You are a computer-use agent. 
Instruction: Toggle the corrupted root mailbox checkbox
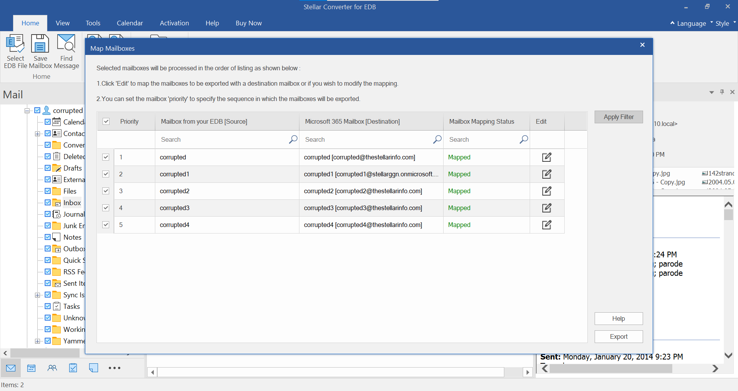tap(37, 110)
